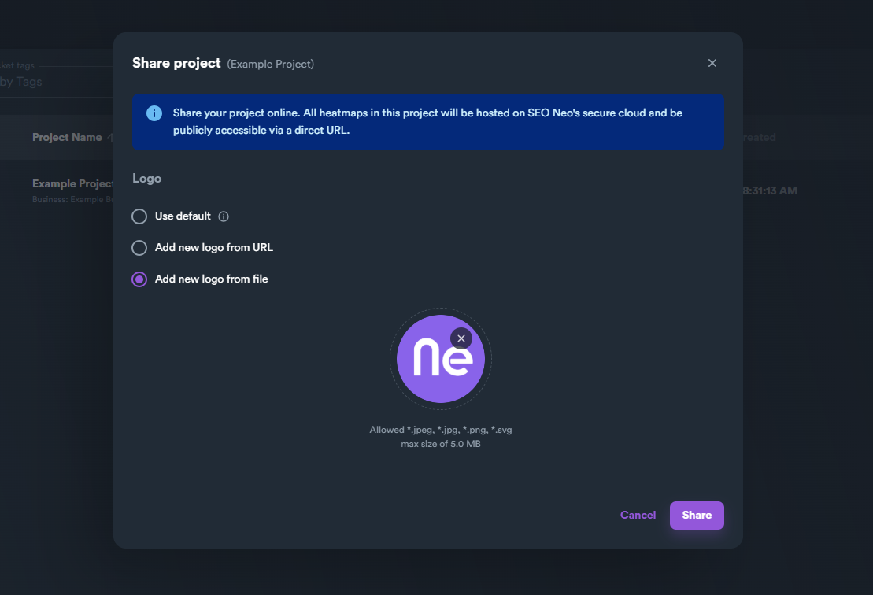Click the sort arrow beside Project Name
Viewport: 873px width, 595px height.
tap(110, 138)
